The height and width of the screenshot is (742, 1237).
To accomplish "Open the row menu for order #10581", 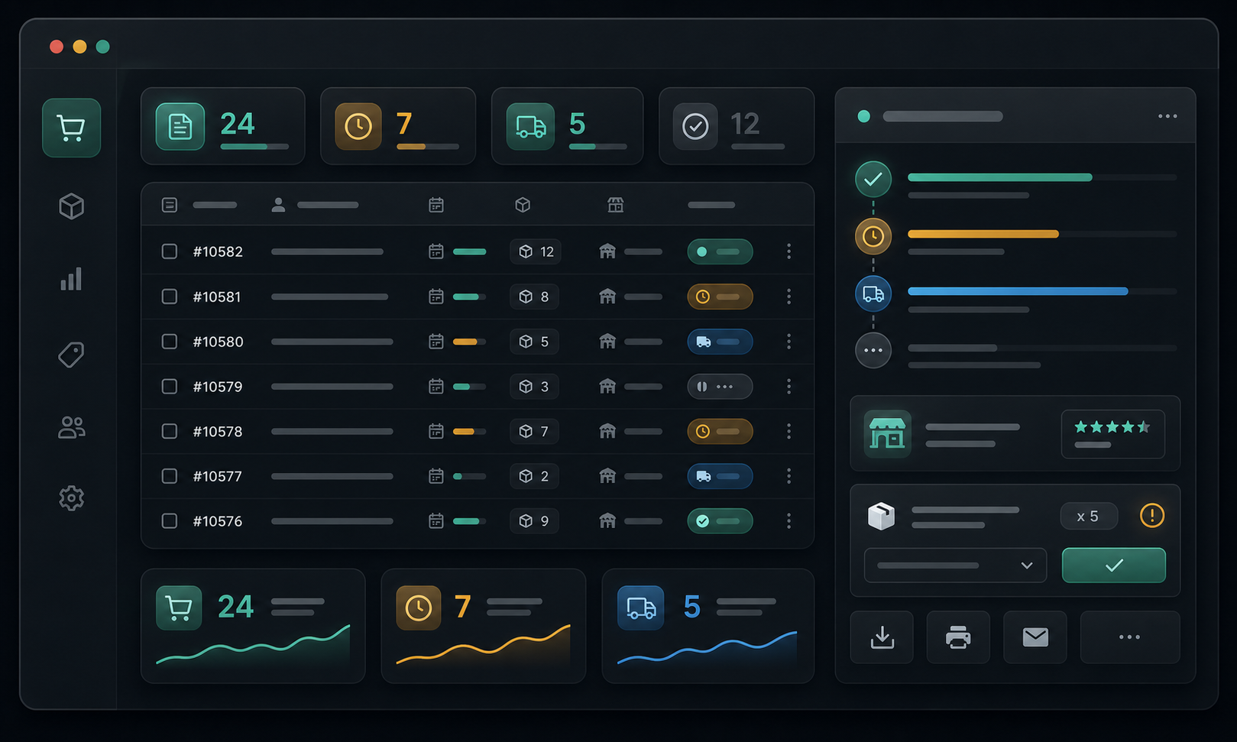I will click(x=789, y=296).
